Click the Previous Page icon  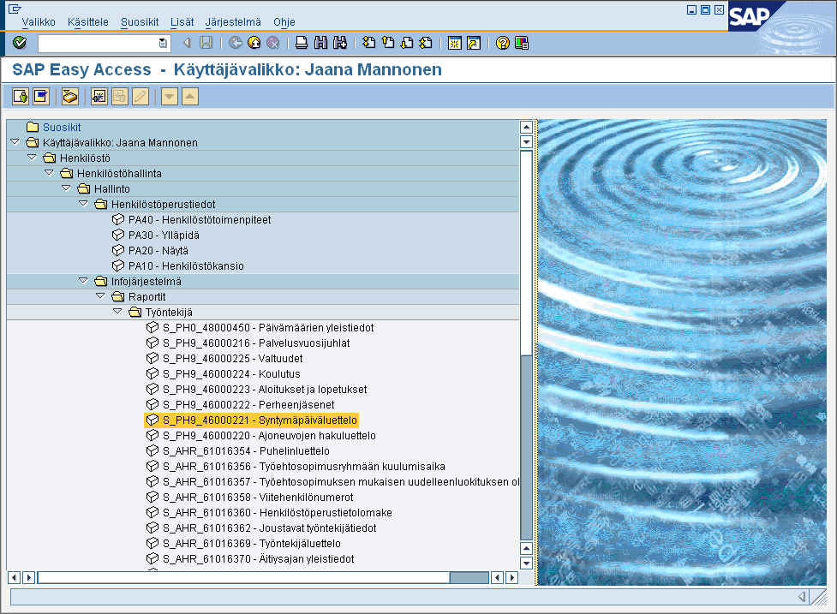coord(388,43)
